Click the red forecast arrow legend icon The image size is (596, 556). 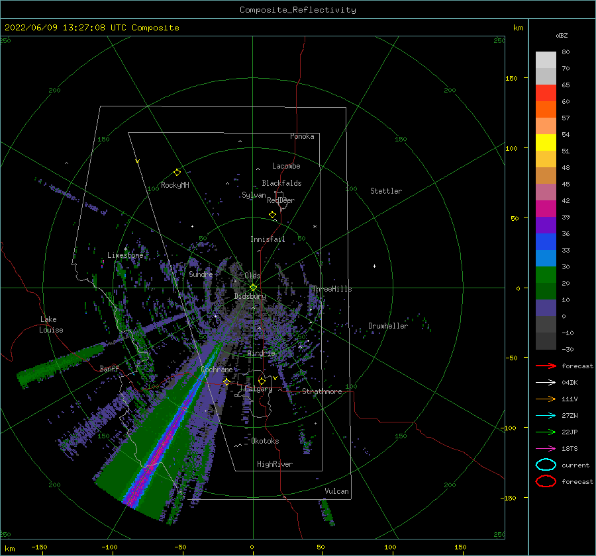[x=546, y=366]
